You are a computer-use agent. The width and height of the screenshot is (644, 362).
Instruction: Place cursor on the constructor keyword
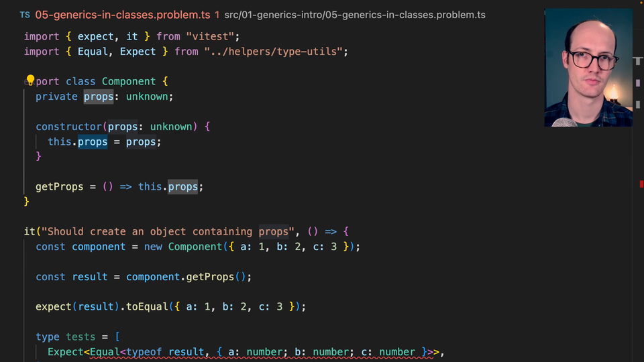point(69,127)
